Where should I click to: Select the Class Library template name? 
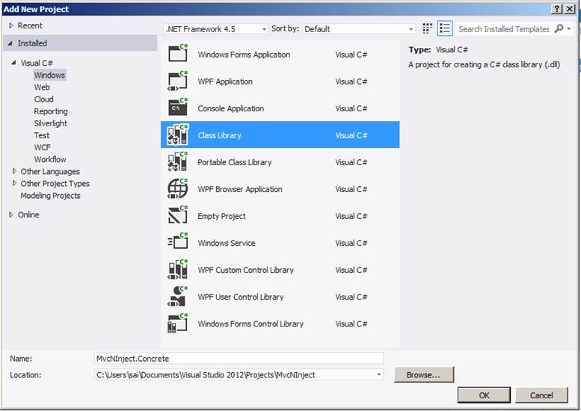[x=219, y=135]
